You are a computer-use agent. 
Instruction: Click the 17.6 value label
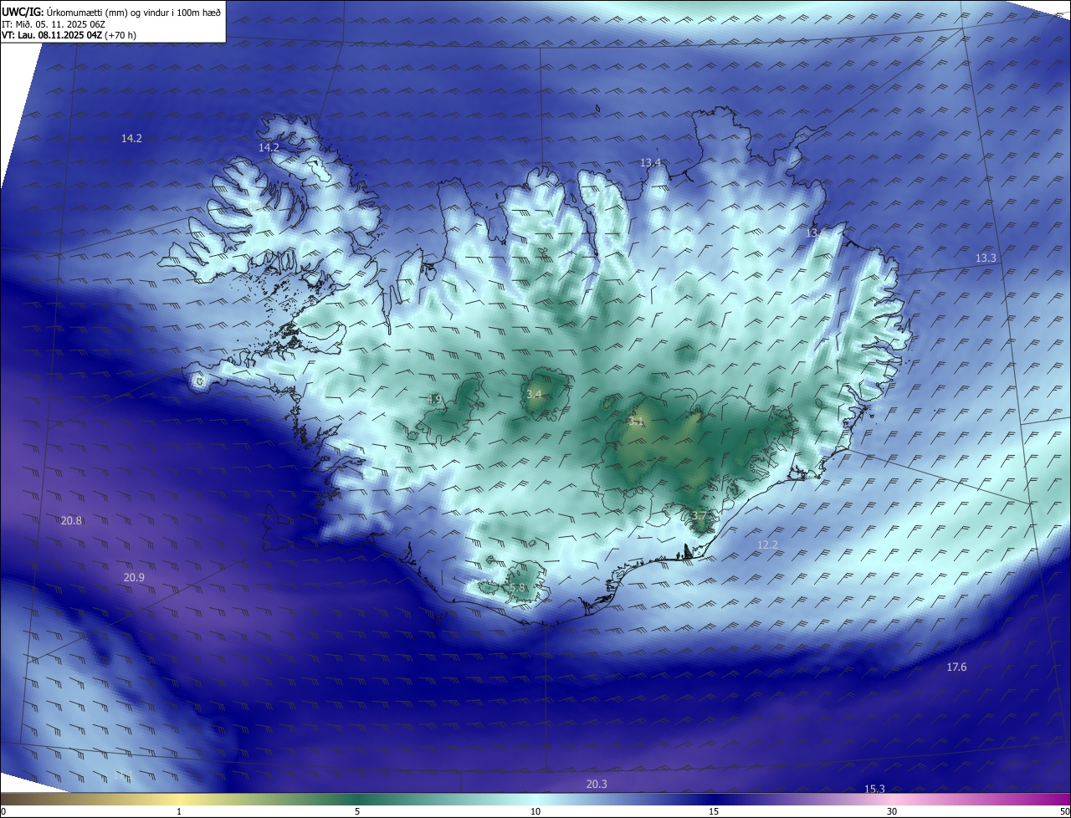click(x=956, y=667)
